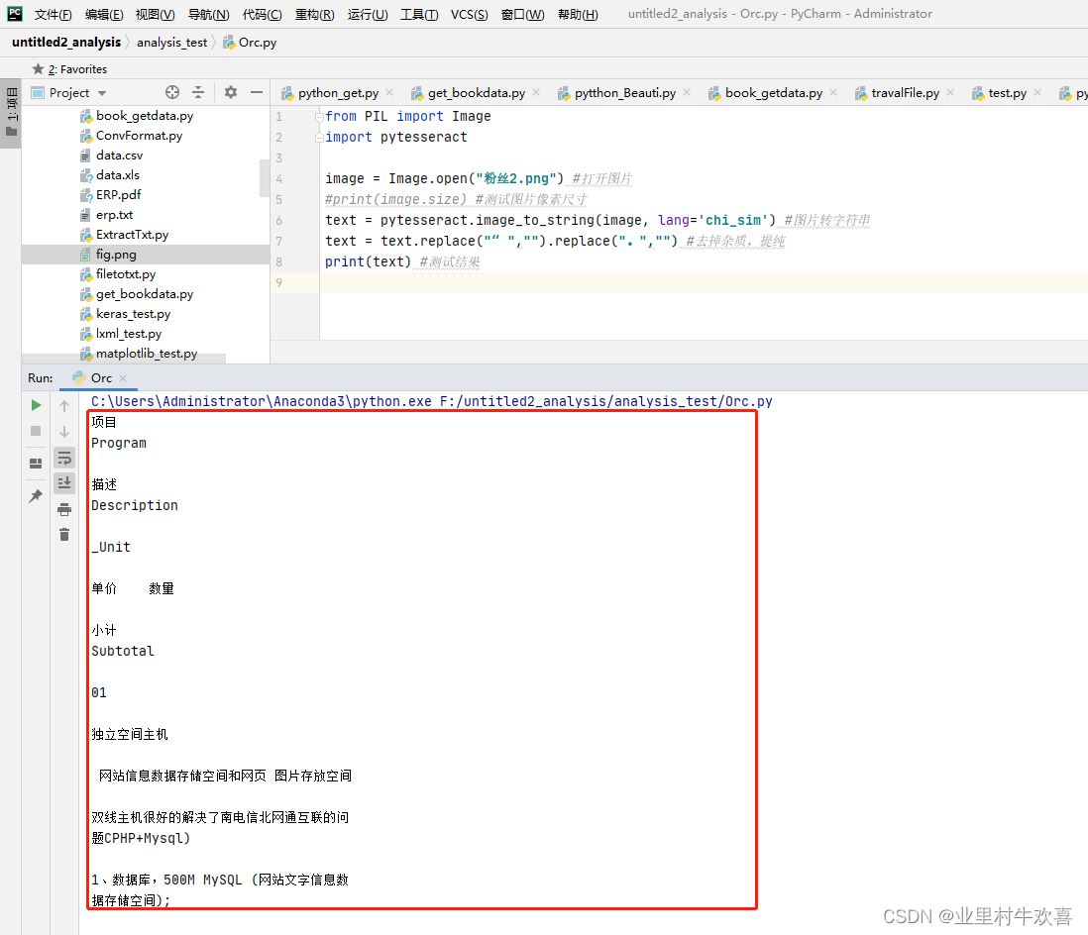This screenshot has height=935, width=1088.
Task: Clear all console output with trash icon
Action: (64, 535)
